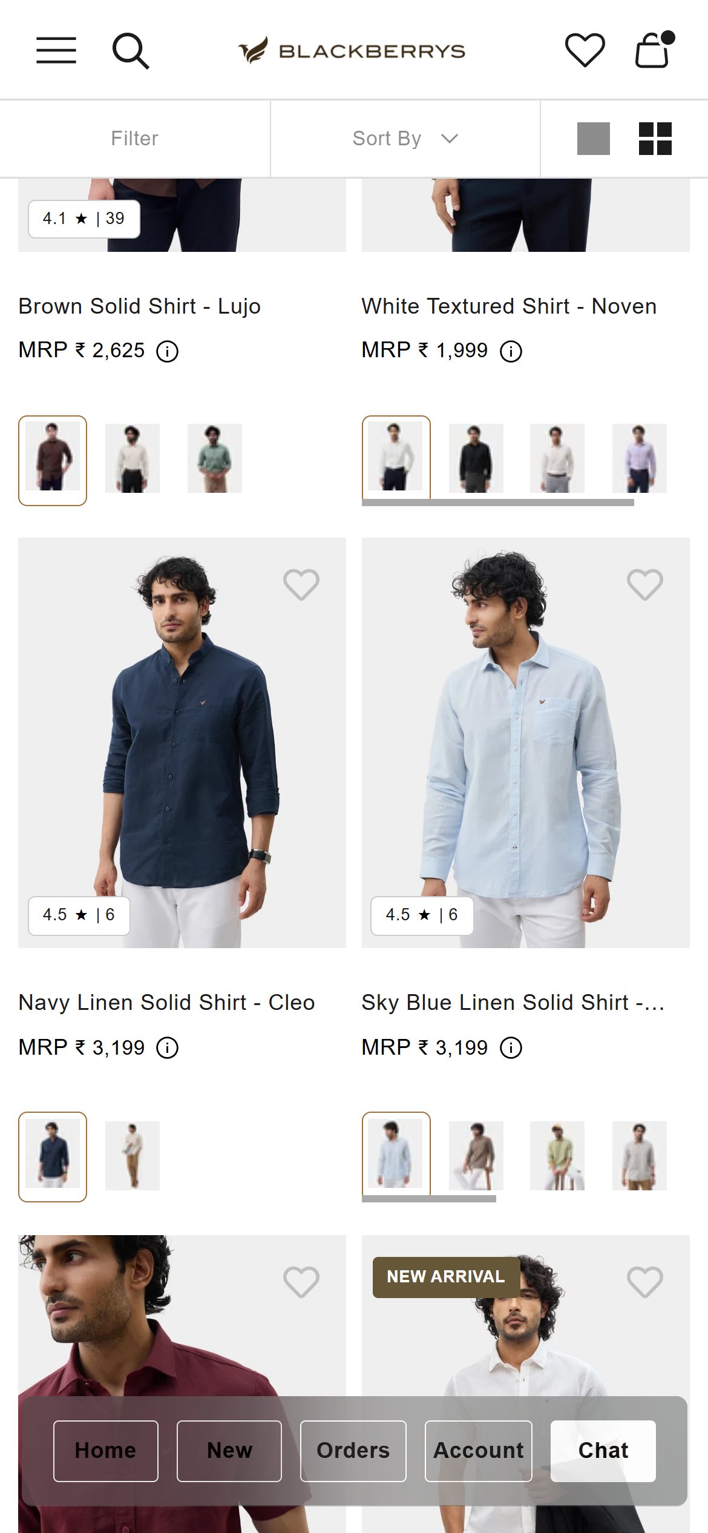Show MRP info for Navy Linen Shirt
Image resolution: width=708 pixels, height=1533 pixels.
pyautogui.click(x=168, y=1048)
